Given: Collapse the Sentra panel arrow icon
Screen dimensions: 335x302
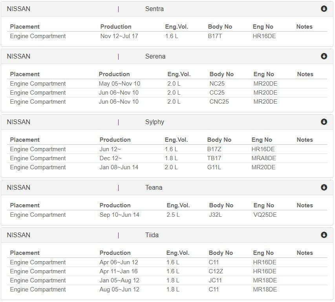Looking at the screenshot, I should tap(324, 9).
